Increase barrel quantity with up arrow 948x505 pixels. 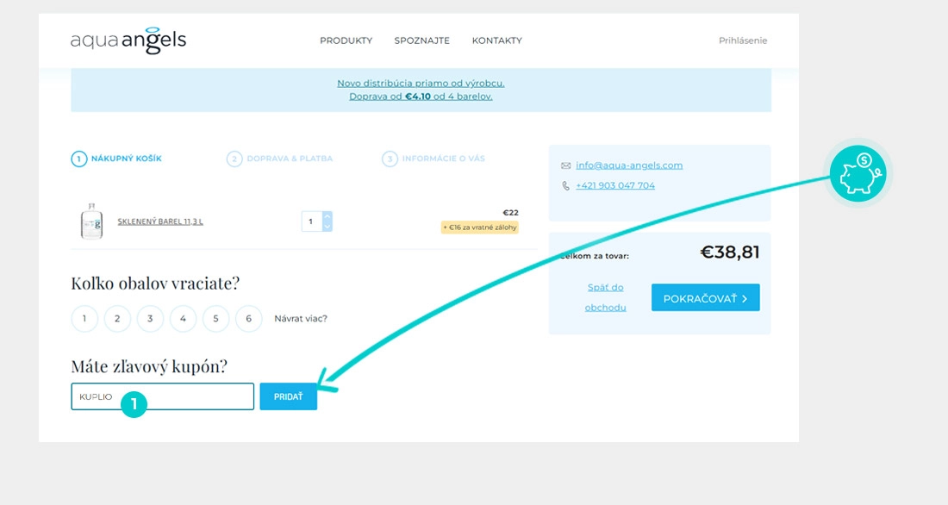click(327, 216)
